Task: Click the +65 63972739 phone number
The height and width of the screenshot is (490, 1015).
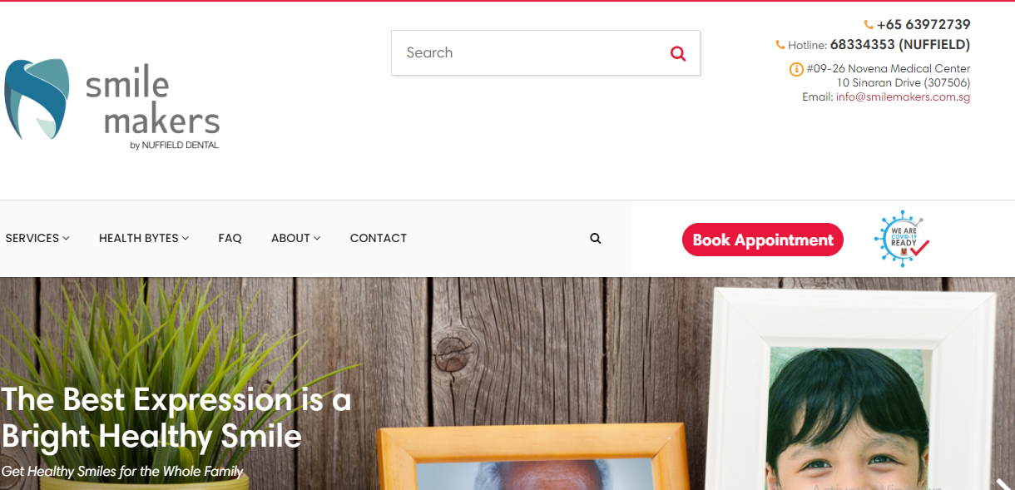Action: [x=923, y=25]
